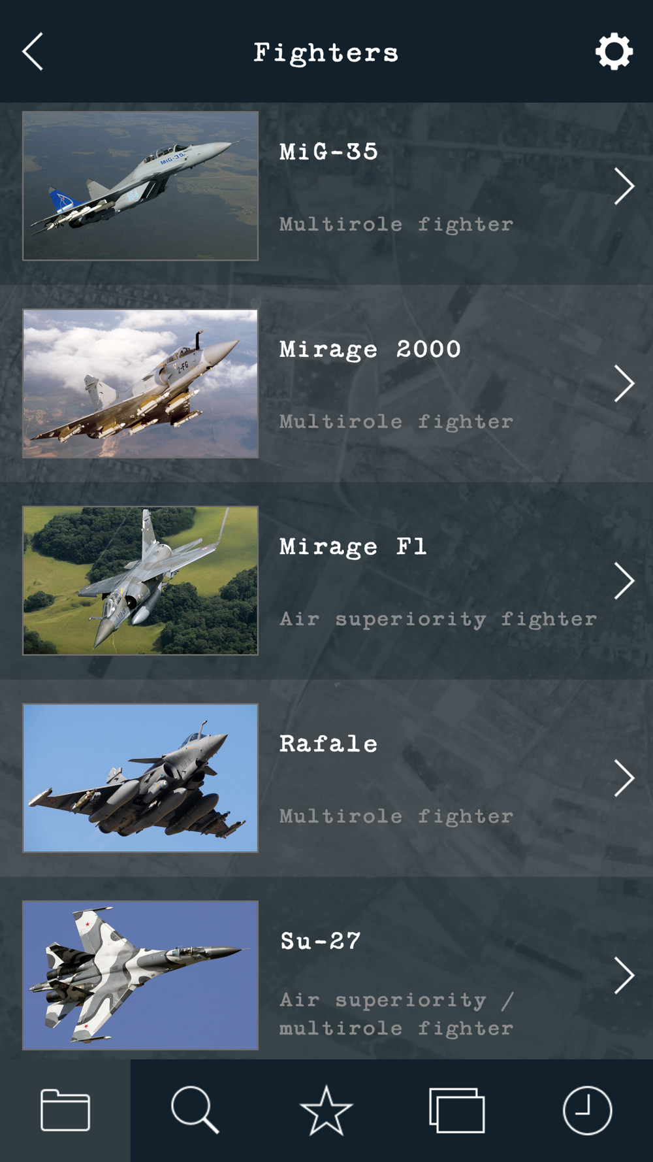The width and height of the screenshot is (653, 1162).
Task: Open the Mirage F1 thumbnail image
Action: (x=140, y=581)
